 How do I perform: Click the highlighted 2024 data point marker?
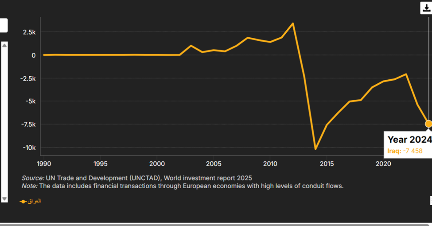(428, 124)
